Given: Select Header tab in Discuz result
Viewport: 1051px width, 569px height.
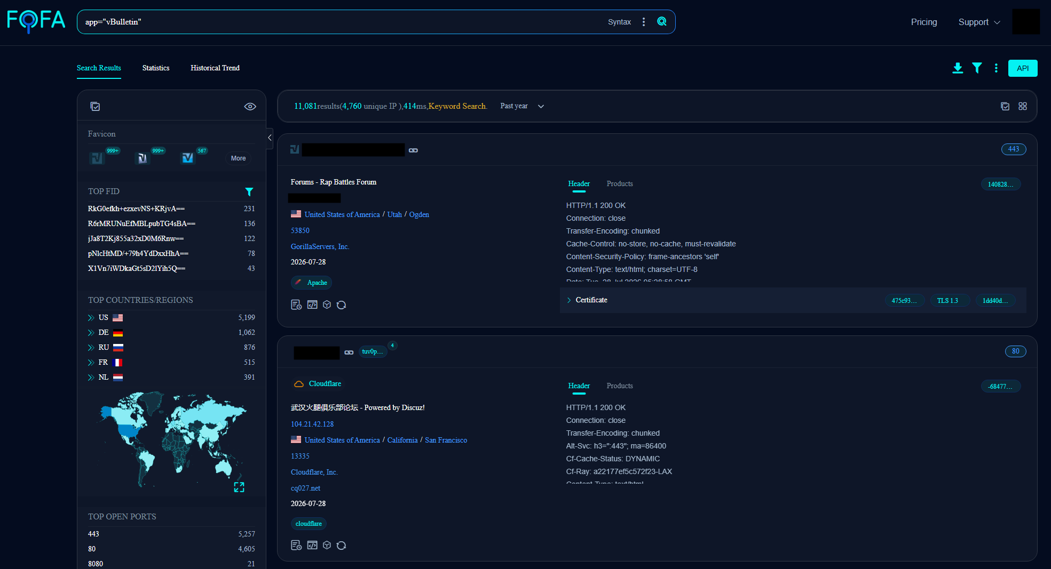Looking at the screenshot, I should click(x=579, y=386).
